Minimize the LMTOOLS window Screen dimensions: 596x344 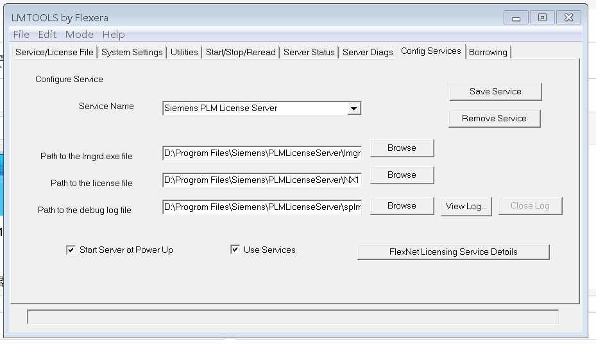[516, 18]
